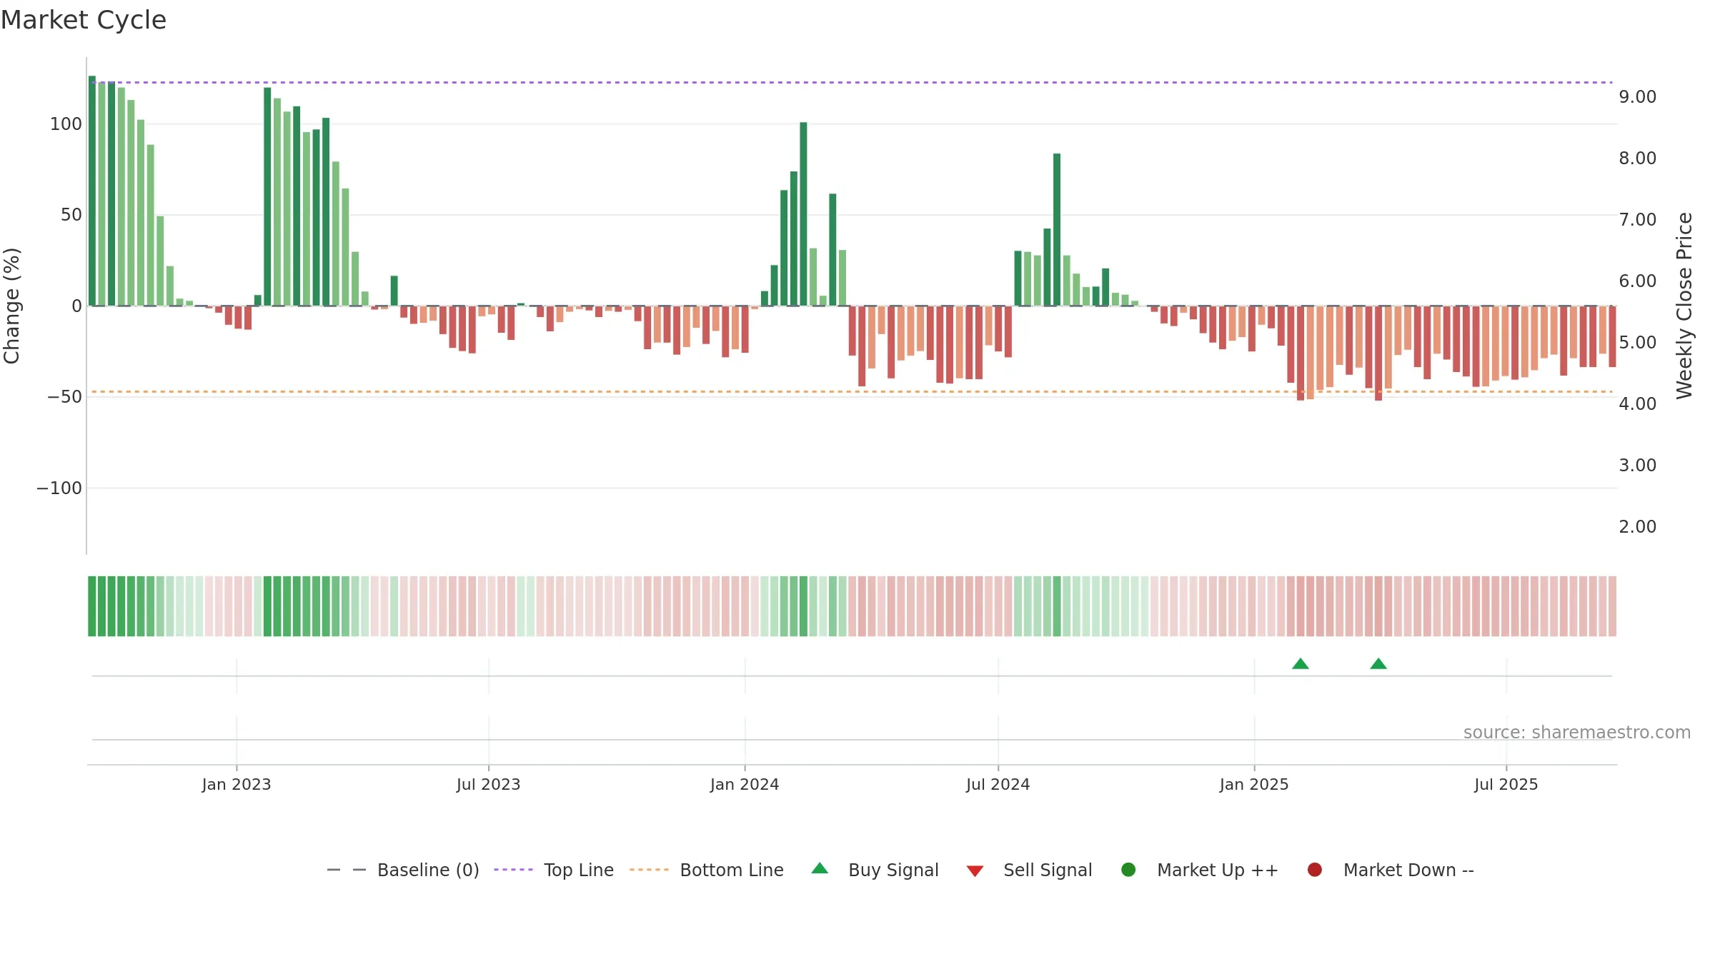The height and width of the screenshot is (964, 1715).
Task: Click the 4.00 price axis tick
Action: (x=1638, y=404)
